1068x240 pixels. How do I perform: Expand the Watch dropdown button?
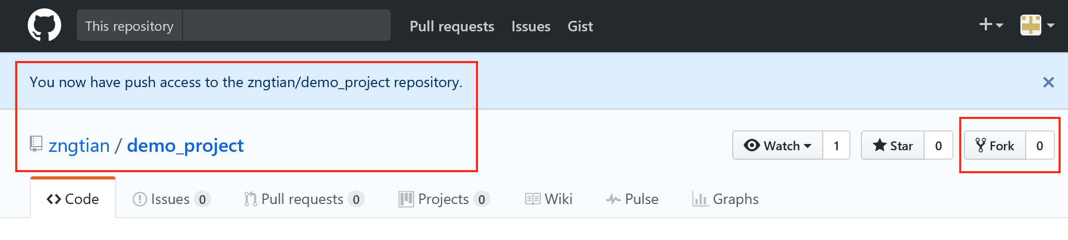[778, 145]
